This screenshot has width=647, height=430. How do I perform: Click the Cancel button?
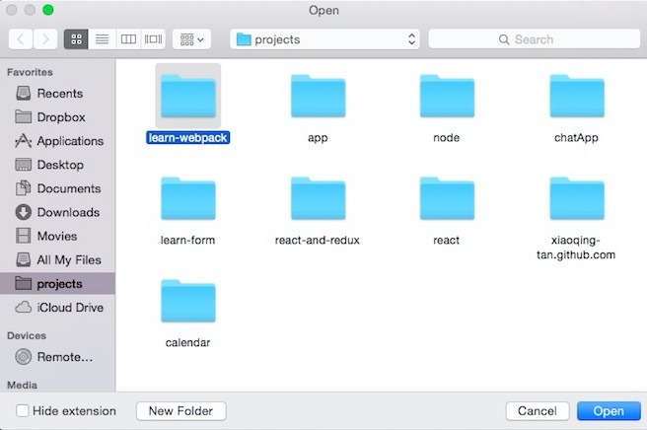(x=538, y=411)
